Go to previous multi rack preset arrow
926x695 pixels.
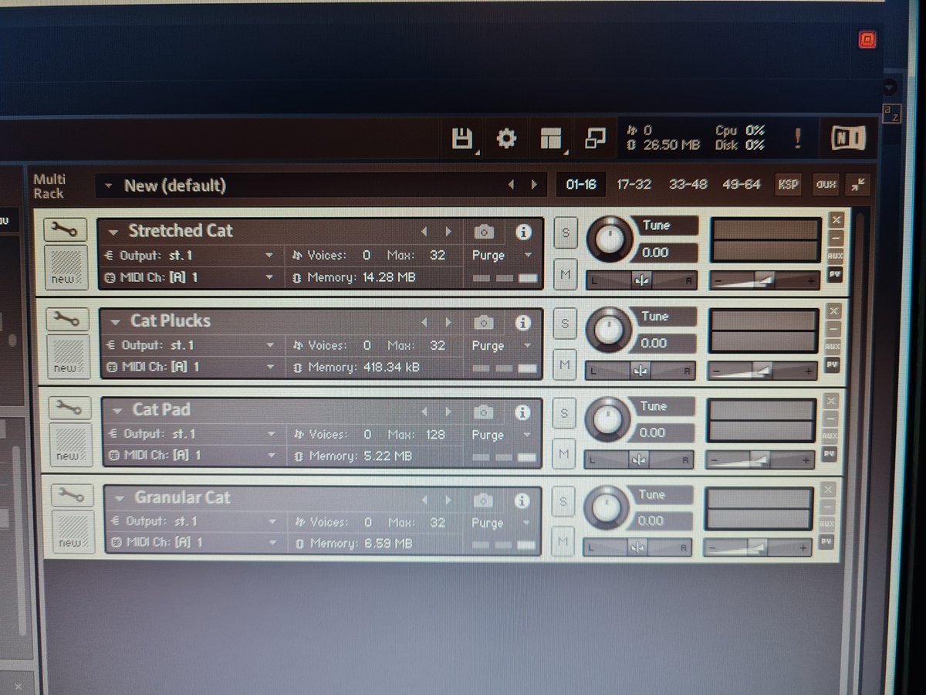click(510, 185)
